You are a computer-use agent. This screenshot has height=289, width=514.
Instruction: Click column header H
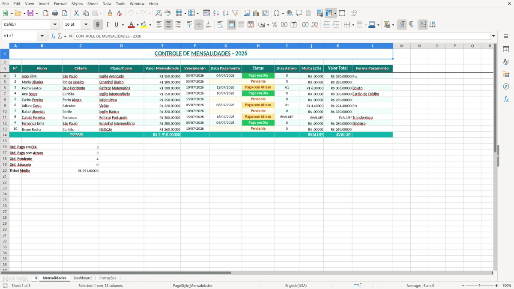[x=258, y=46]
